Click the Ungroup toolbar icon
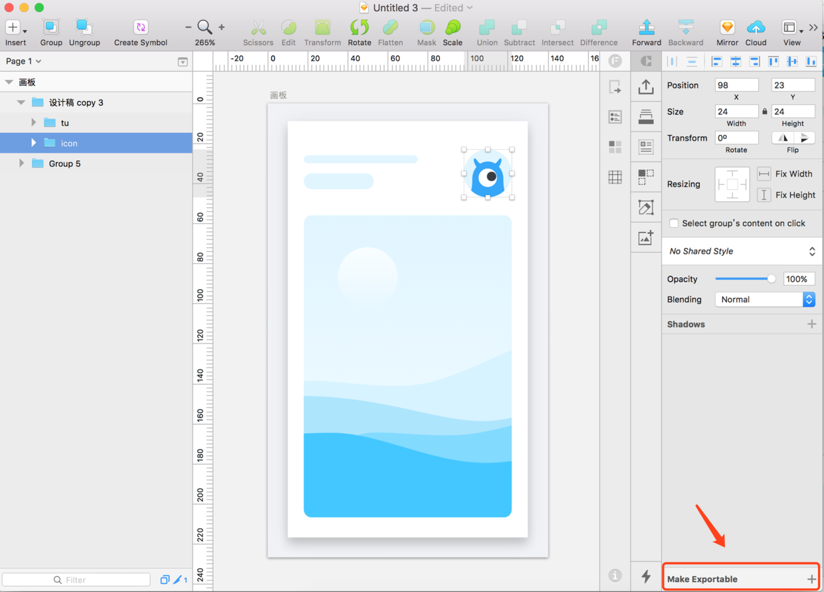824x592 pixels. (84, 28)
